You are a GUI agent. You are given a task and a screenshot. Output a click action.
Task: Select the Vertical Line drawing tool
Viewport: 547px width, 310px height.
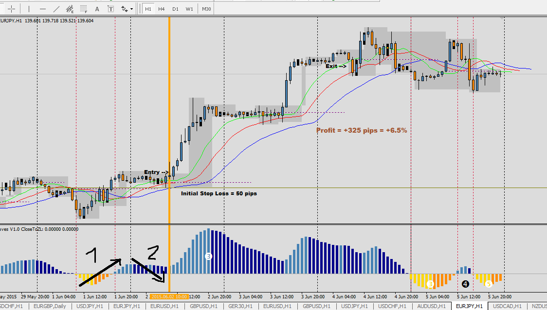[29, 9]
